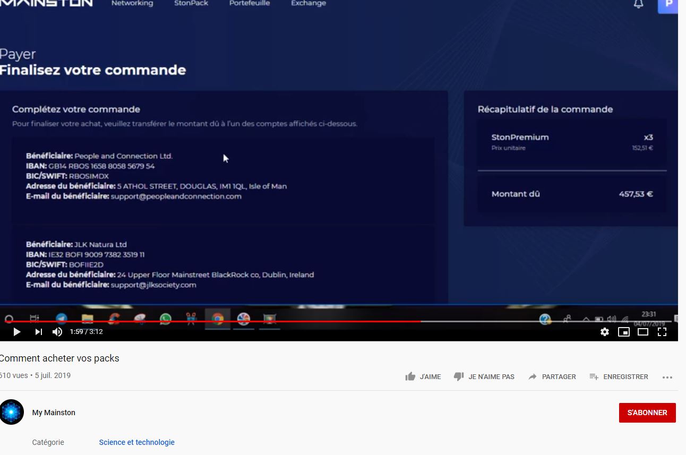This screenshot has height=455, width=686.
Task: Click the 1:59 / 3:12 time display
Action: point(86,332)
